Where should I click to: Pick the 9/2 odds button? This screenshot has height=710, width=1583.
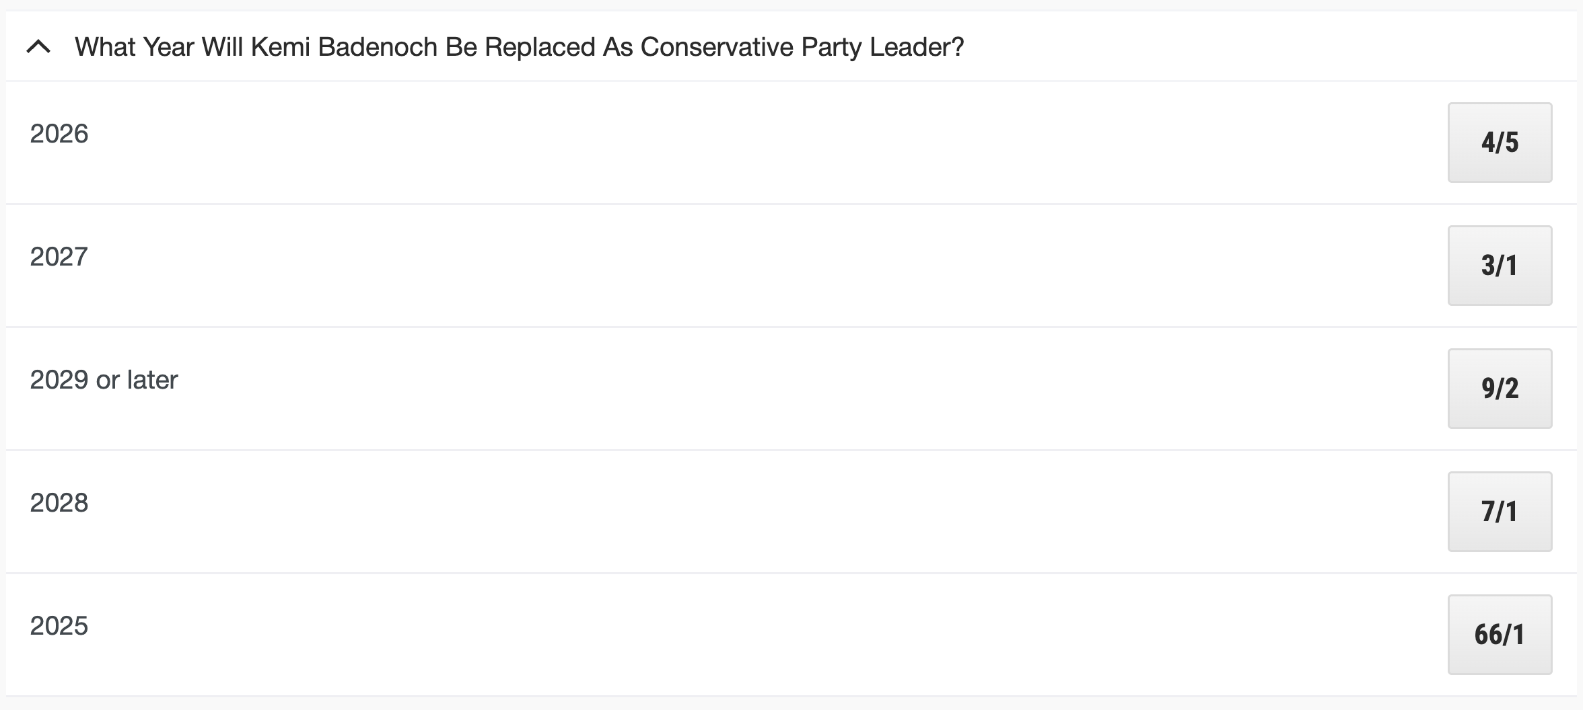point(1500,389)
